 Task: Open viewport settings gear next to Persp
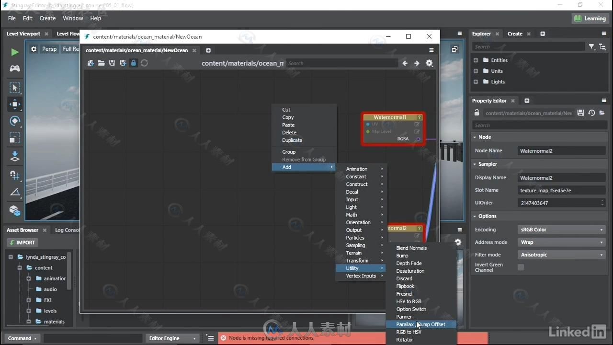click(34, 49)
